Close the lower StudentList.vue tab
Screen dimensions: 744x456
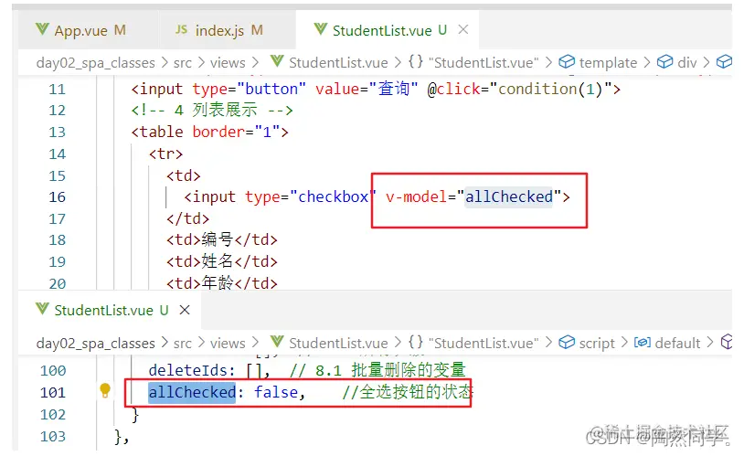click(185, 310)
